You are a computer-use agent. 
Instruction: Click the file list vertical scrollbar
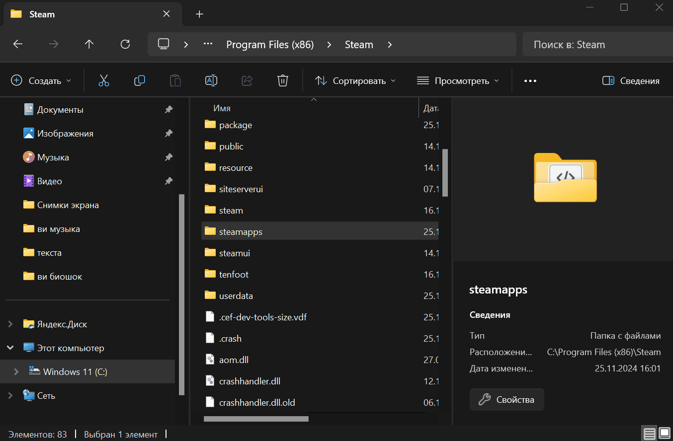[445, 172]
